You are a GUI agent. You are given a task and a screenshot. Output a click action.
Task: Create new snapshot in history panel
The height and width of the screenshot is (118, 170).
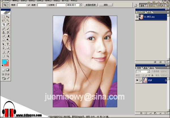coord(160,62)
